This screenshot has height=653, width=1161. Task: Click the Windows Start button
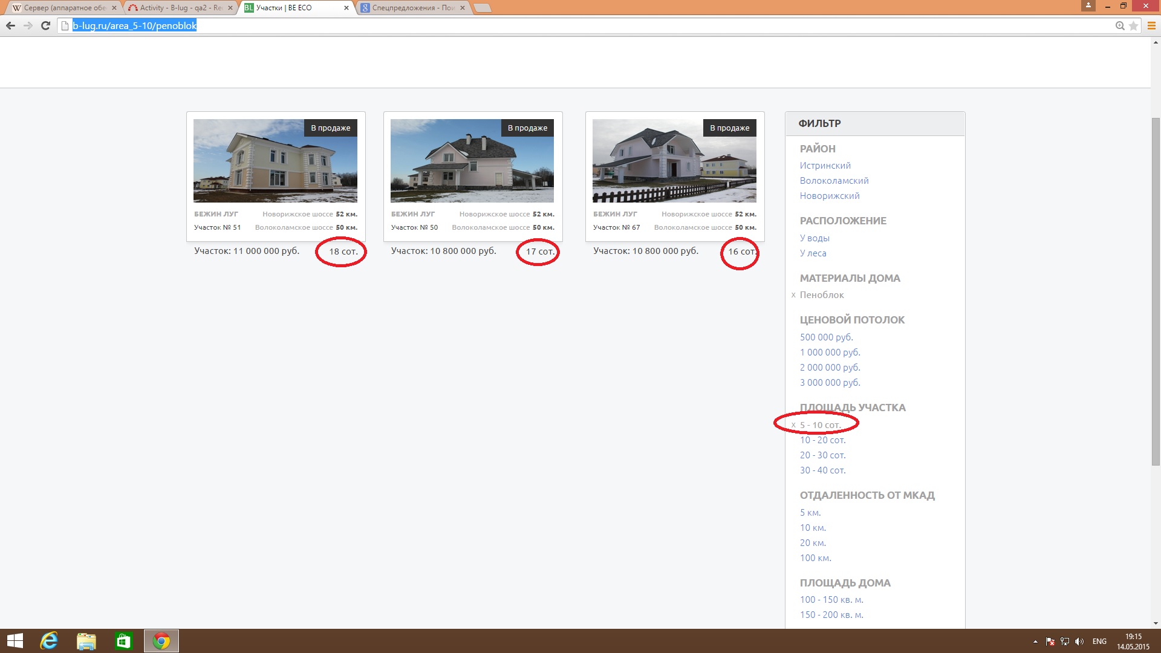pyautogui.click(x=15, y=641)
